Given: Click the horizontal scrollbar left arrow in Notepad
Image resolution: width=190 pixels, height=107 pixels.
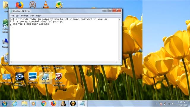Looking at the screenshot, I should 11,62.
